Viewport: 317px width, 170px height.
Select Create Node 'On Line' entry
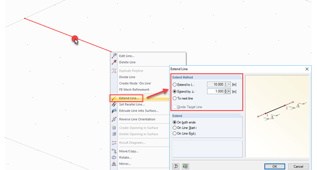point(135,83)
